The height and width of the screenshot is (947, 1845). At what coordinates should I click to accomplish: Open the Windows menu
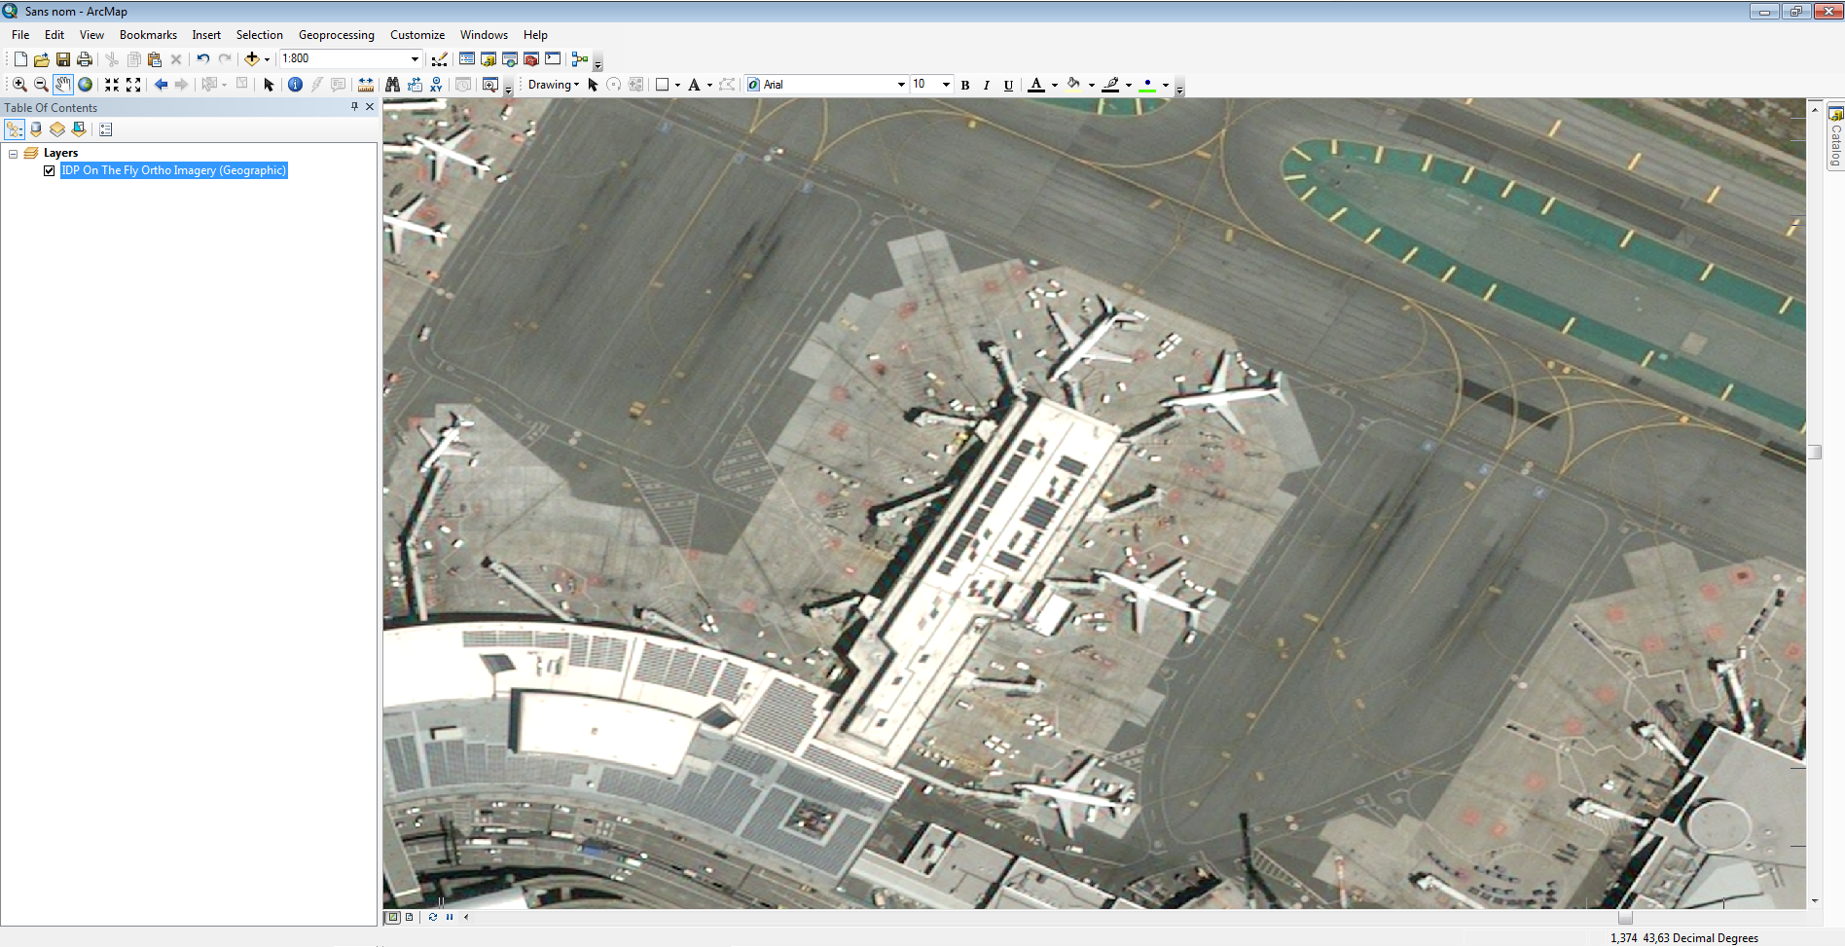coord(484,35)
